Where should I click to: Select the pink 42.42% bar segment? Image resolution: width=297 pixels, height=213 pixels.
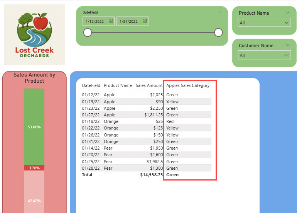pos(34,192)
